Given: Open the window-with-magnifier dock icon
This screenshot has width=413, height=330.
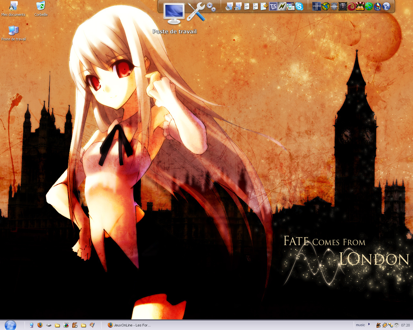Looking at the screenshot, I should (x=291, y=6).
